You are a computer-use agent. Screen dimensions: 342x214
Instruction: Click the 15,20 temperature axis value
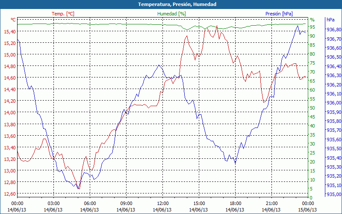(x=10, y=43)
